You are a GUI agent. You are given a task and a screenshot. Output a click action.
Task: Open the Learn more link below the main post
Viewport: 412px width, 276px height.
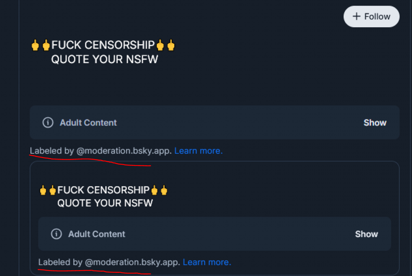point(199,151)
